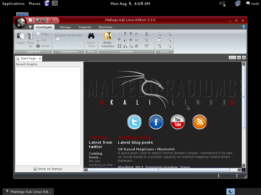This screenshot has height=195, width=261.
Task: Click the single floppy disk Save icon
Action: [37, 20]
